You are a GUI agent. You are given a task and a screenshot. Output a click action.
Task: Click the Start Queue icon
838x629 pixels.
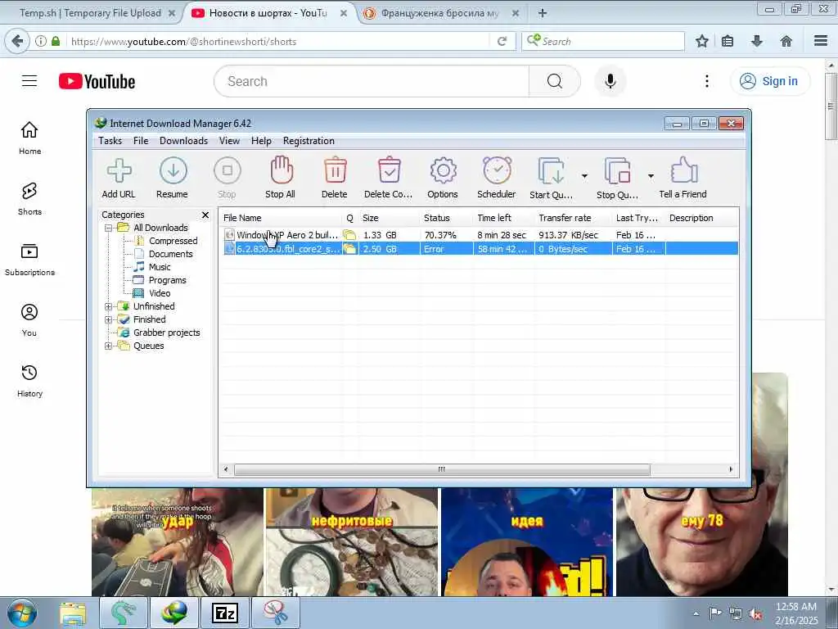tap(551, 171)
